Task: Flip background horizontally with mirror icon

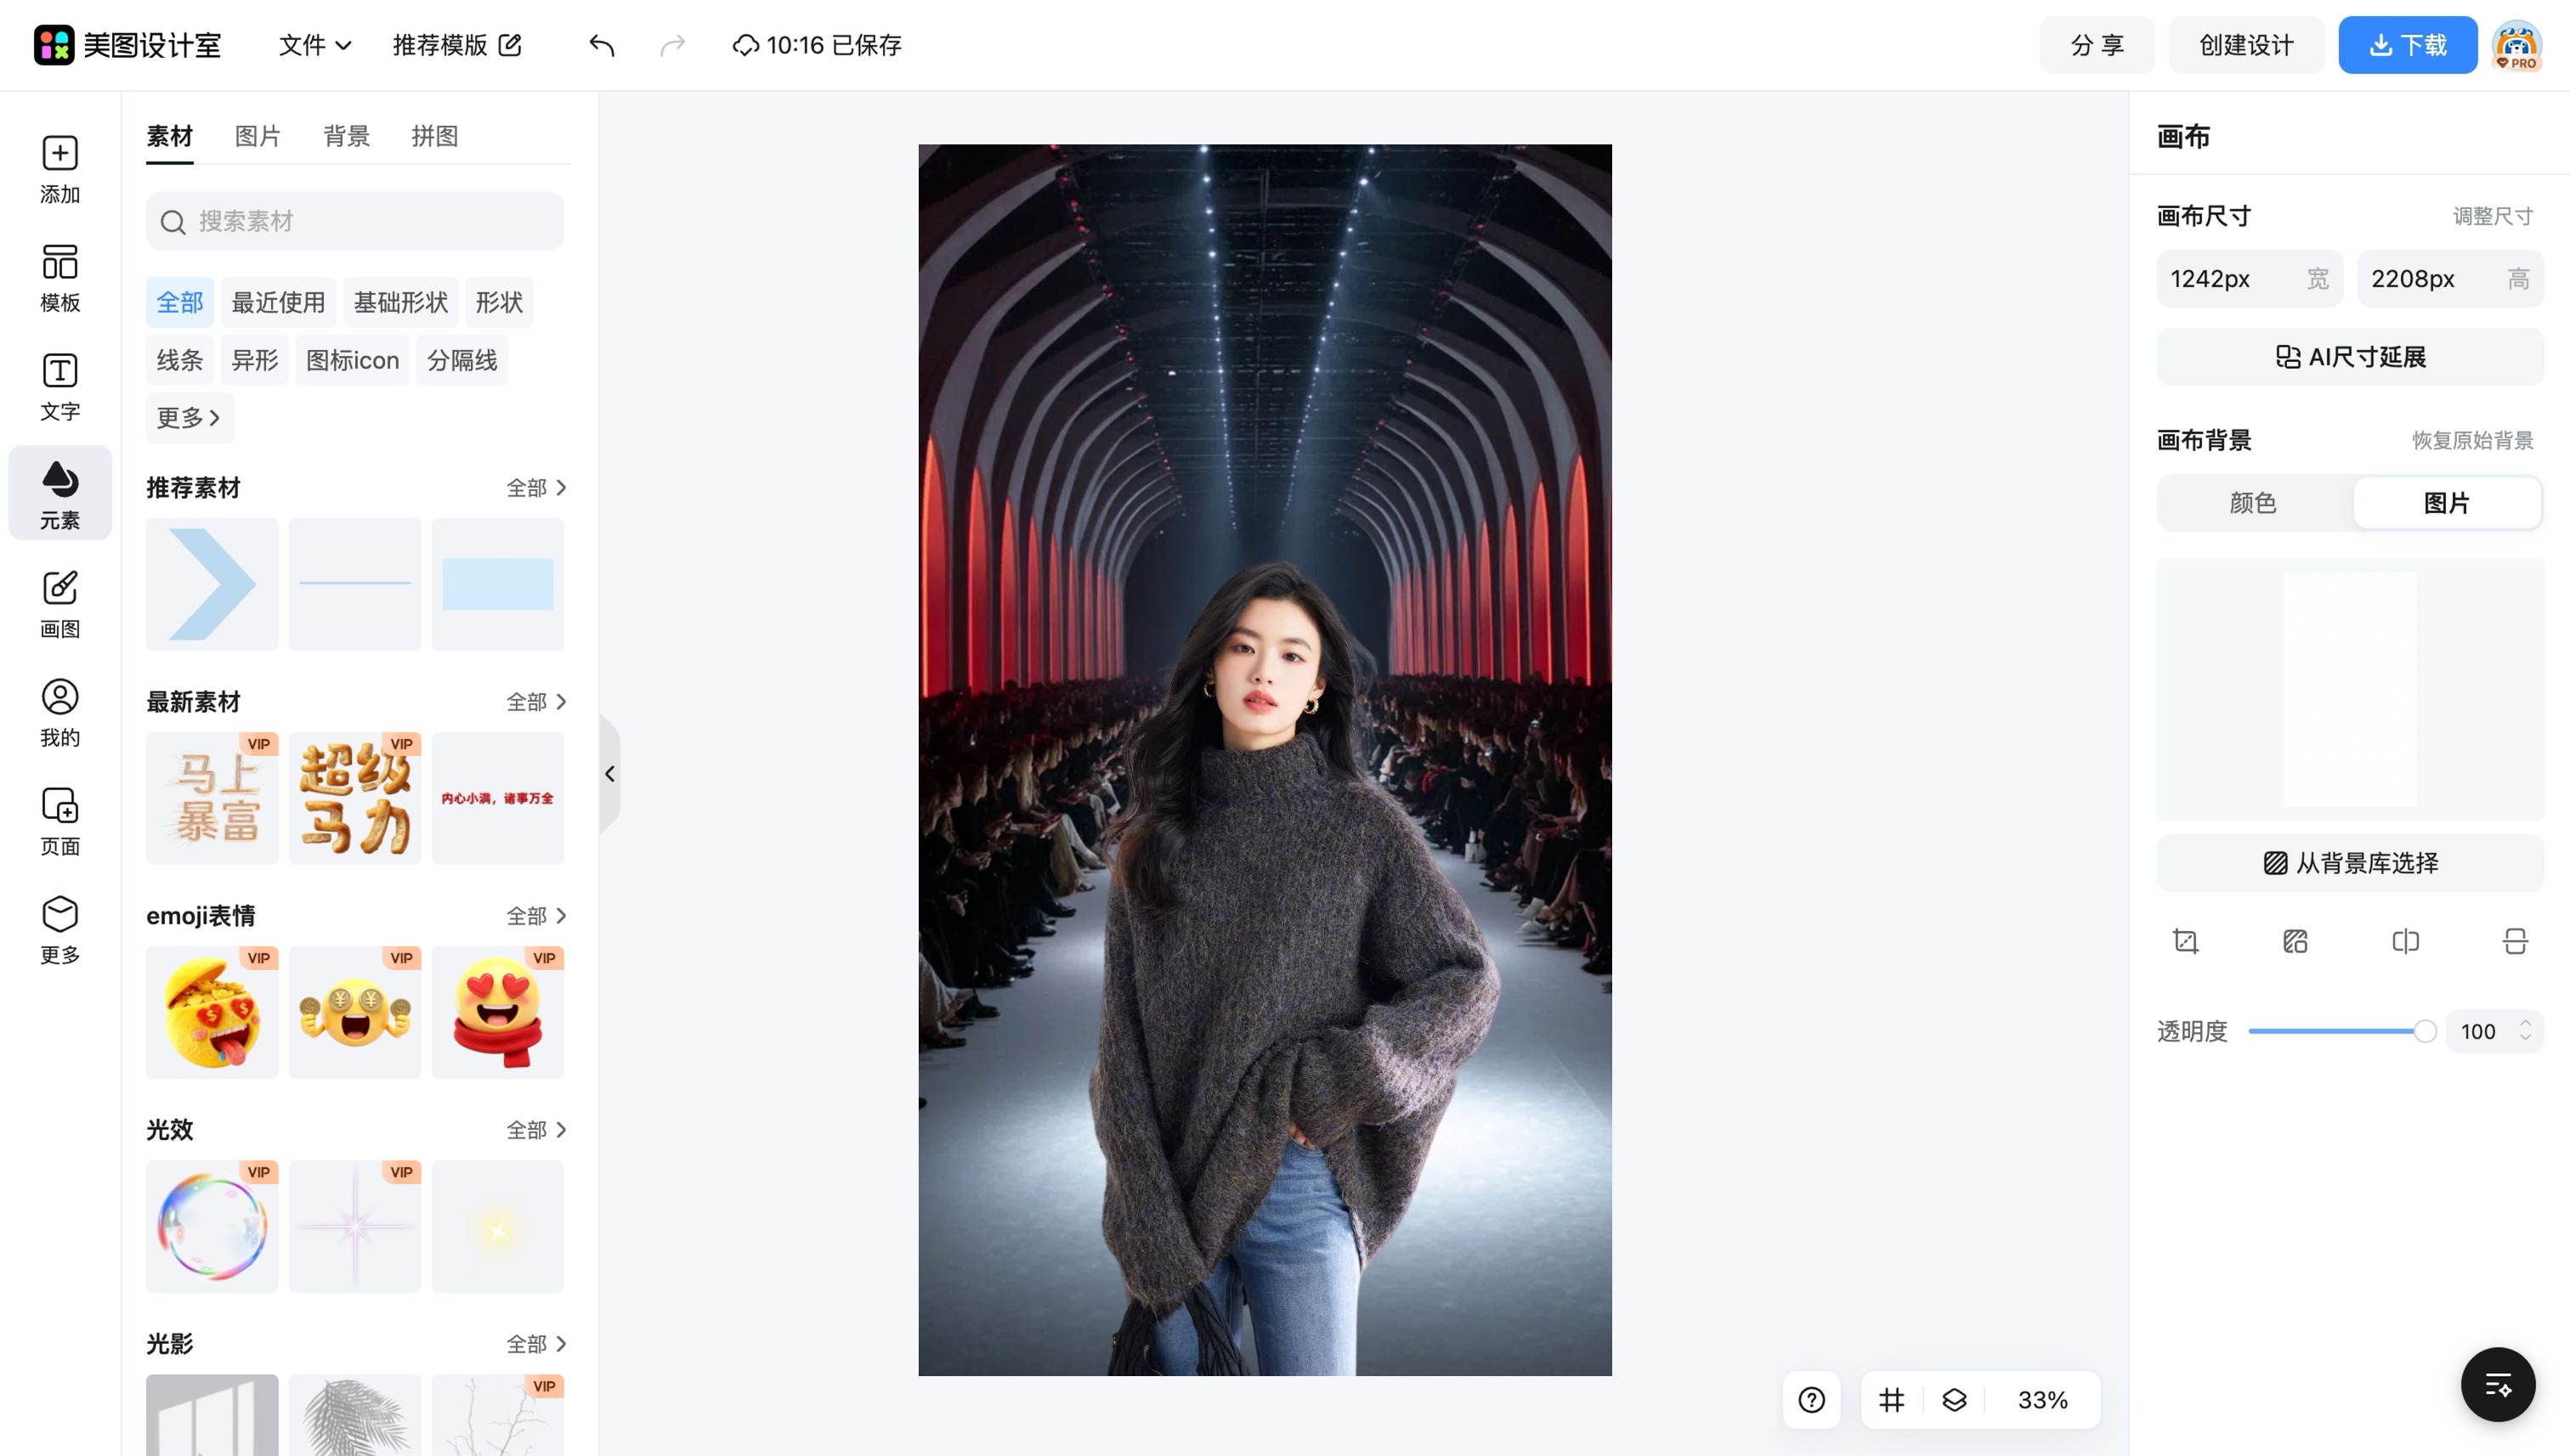Action: tap(2406, 941)
